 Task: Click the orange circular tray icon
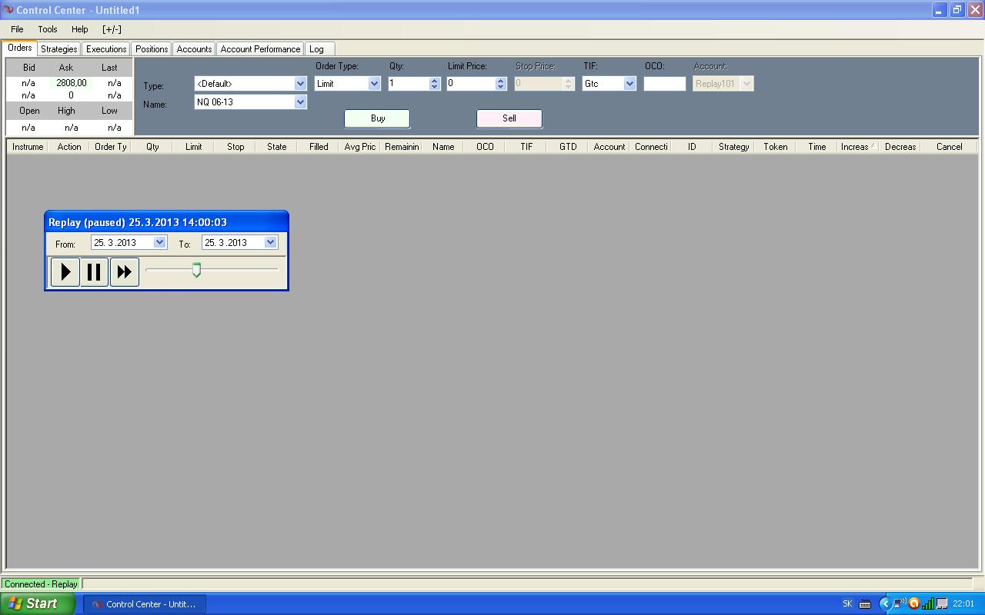coord(913,604)
